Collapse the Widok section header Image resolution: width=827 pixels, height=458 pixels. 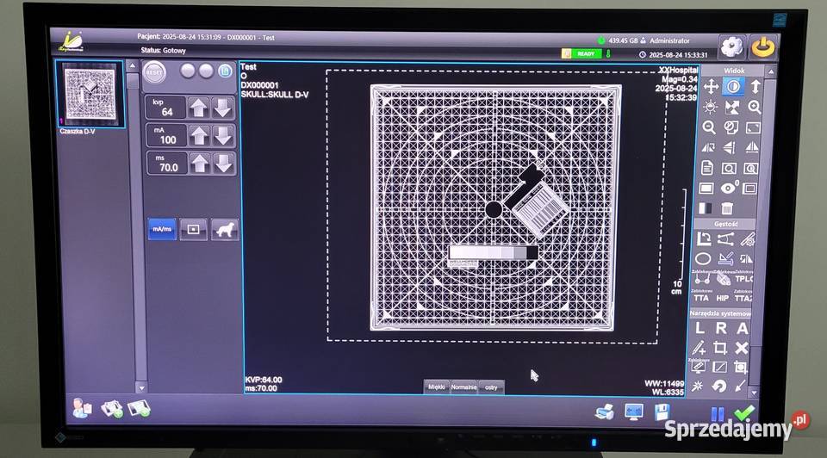pos(734,70)
